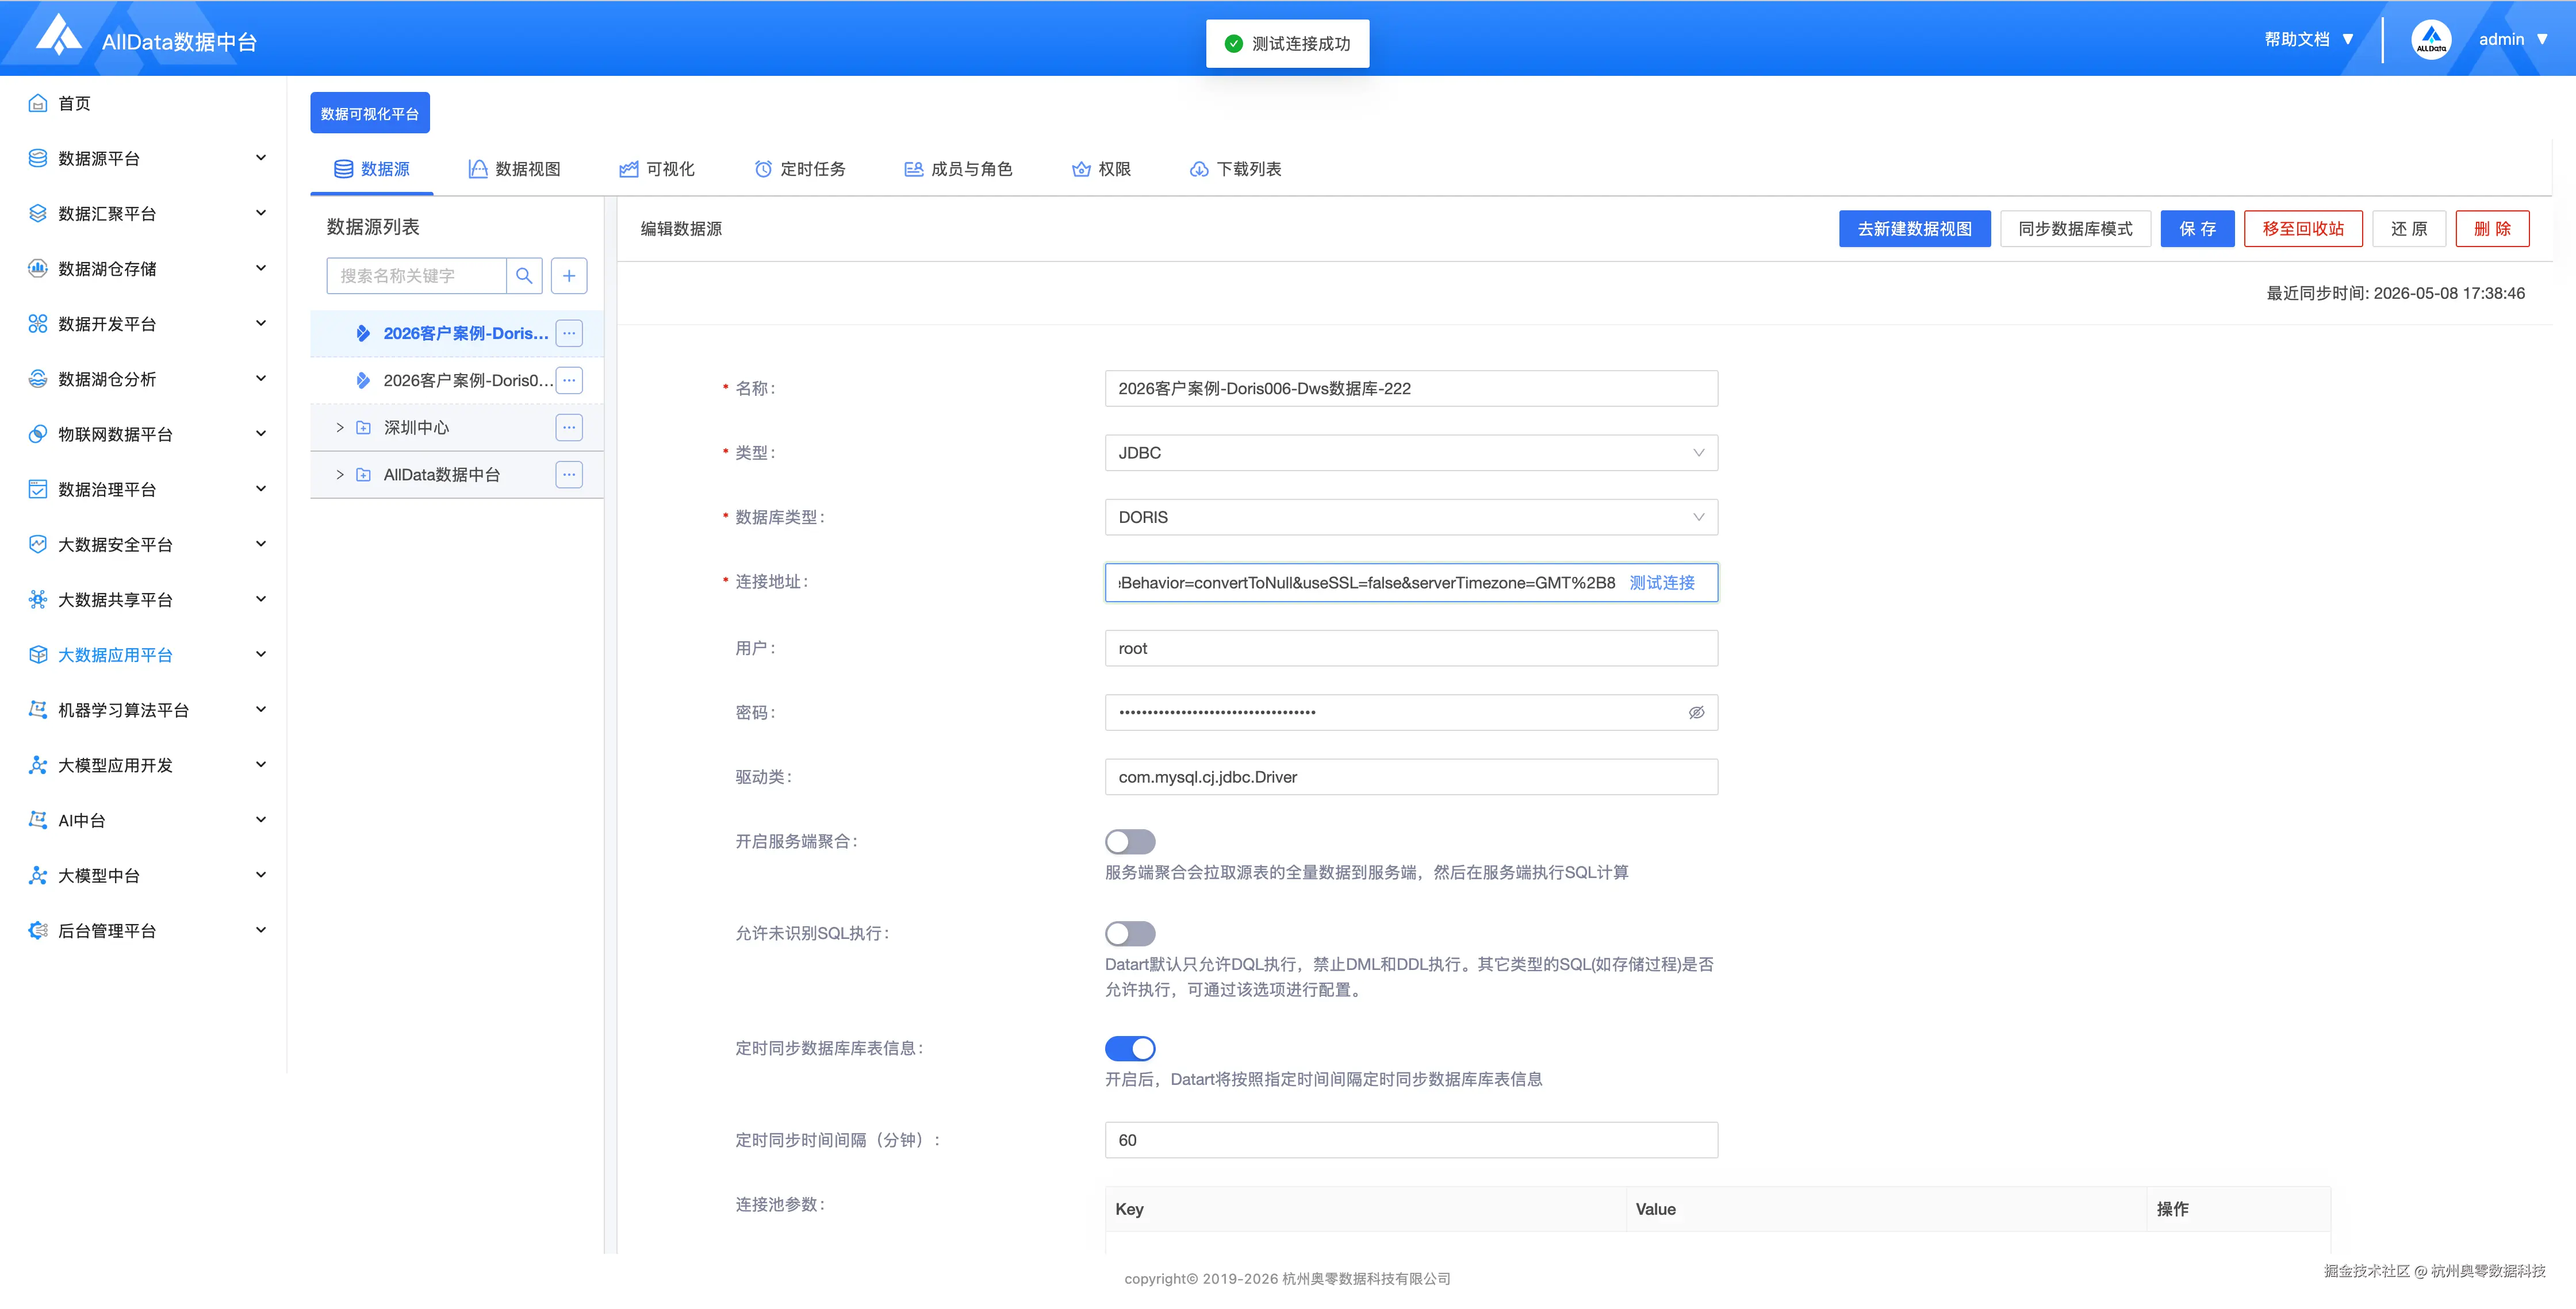Click the AI中台 sidebar icon
This screenshot has height=1309, width=2576.
(38, 819)
